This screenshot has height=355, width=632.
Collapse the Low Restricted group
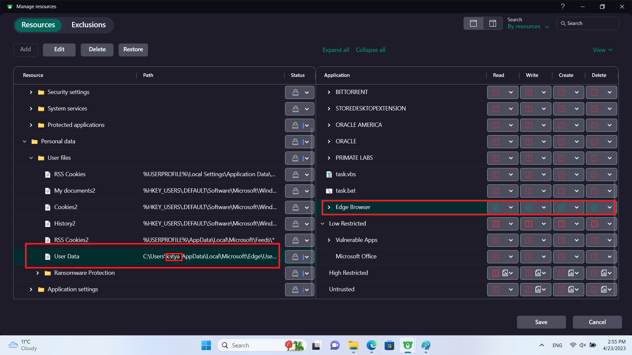pos(323,224)
